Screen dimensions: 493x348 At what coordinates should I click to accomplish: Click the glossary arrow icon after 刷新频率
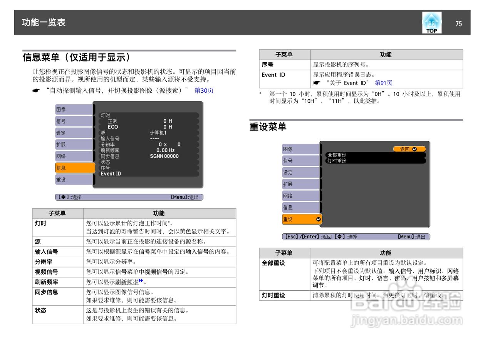[x=141, y=281]
